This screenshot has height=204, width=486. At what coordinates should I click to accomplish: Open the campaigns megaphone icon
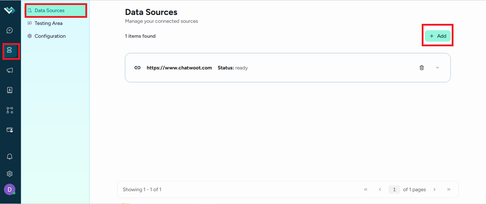(10, 70)
